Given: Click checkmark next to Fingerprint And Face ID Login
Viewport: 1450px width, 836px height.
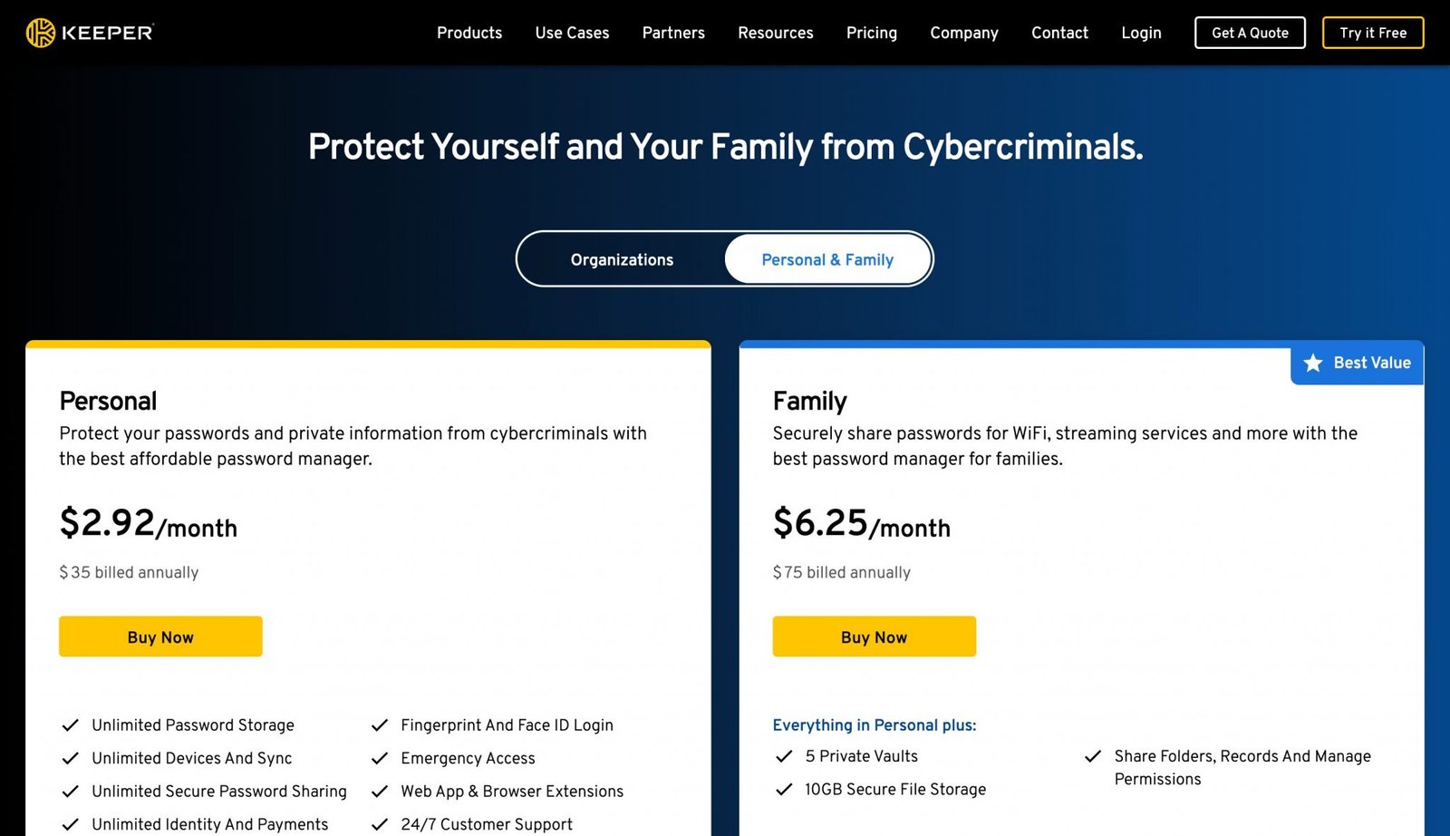Looking at the screenshot, I should coord(380,725).
